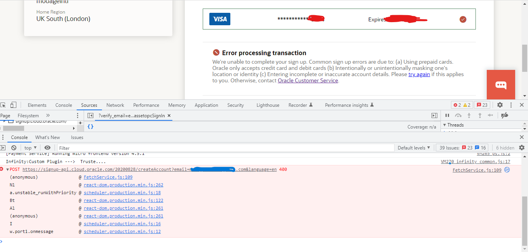Switch to the main Console tab
Image resolution: width=528 pixels, height=252 pixels.
click(x=64, y=105)
